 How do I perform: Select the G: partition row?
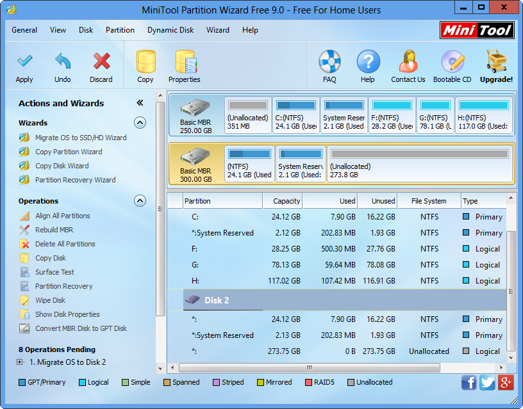click(337, 265)
